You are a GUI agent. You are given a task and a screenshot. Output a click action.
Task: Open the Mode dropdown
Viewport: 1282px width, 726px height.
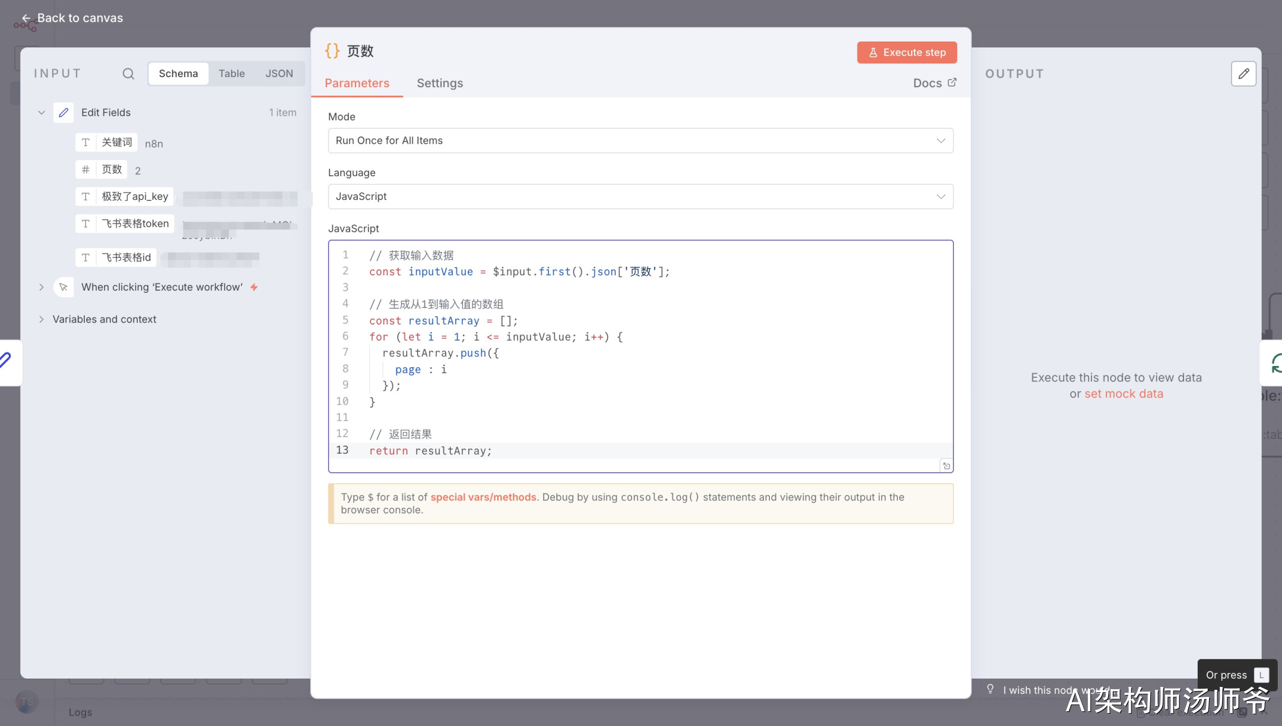tap(640, 141)
